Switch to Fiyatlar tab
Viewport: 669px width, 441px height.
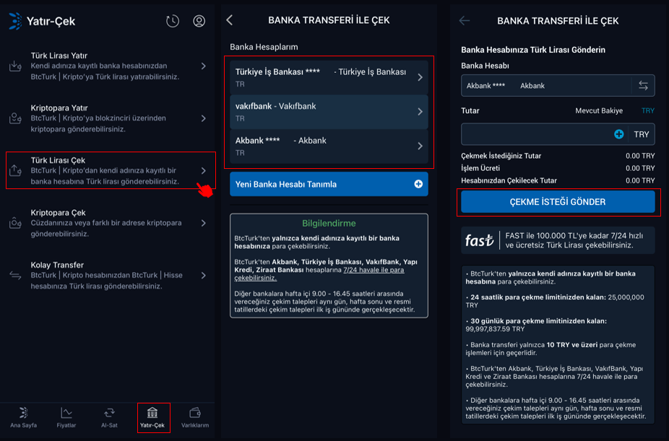coord(66,418)
